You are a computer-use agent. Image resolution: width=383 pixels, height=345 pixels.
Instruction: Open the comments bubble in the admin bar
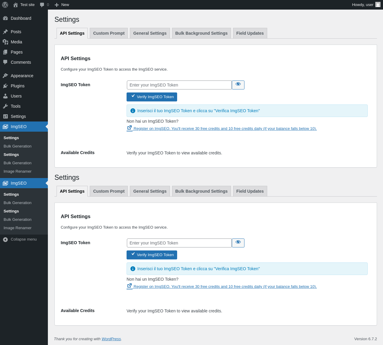click(x=42, y=5)
